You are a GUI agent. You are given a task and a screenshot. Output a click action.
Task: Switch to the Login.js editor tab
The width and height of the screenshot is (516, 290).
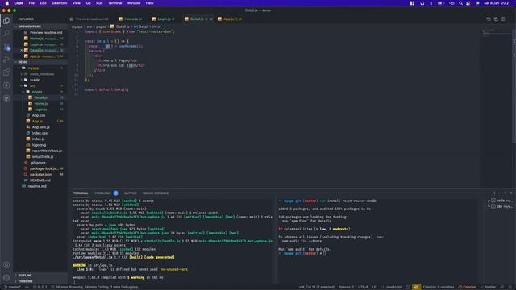[x=164, y=19]
